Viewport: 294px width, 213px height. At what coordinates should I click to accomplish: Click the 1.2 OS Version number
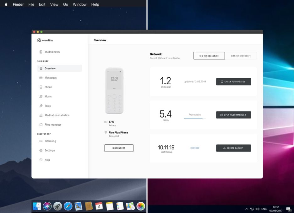click(166, 81)
